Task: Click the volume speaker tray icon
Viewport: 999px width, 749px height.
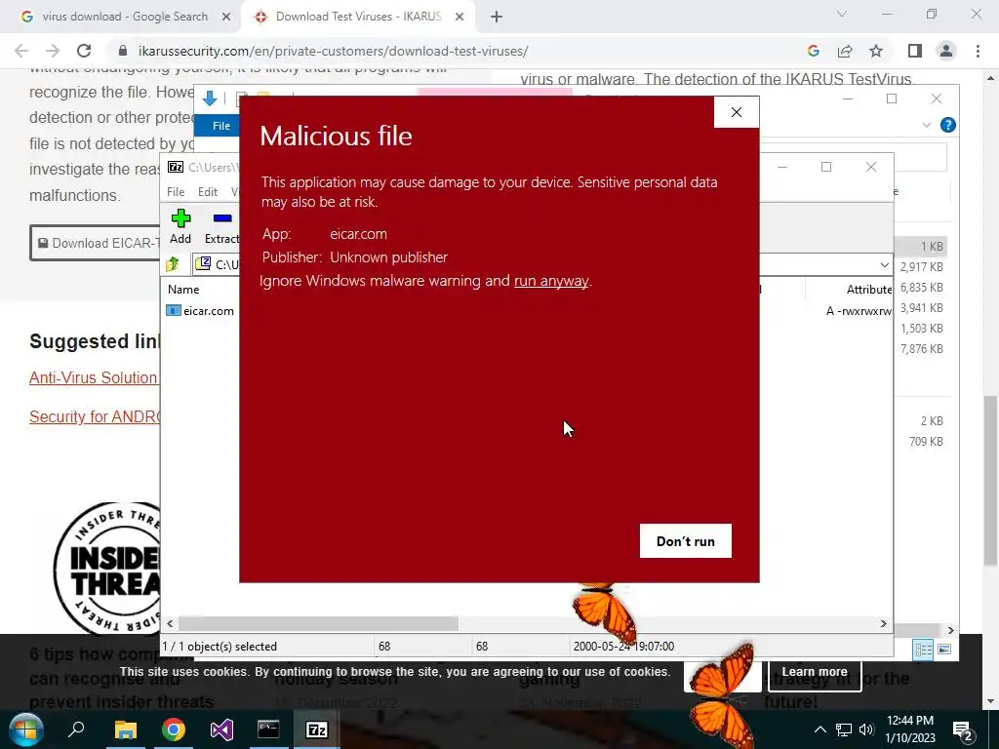Action: (x=866, y=729)
